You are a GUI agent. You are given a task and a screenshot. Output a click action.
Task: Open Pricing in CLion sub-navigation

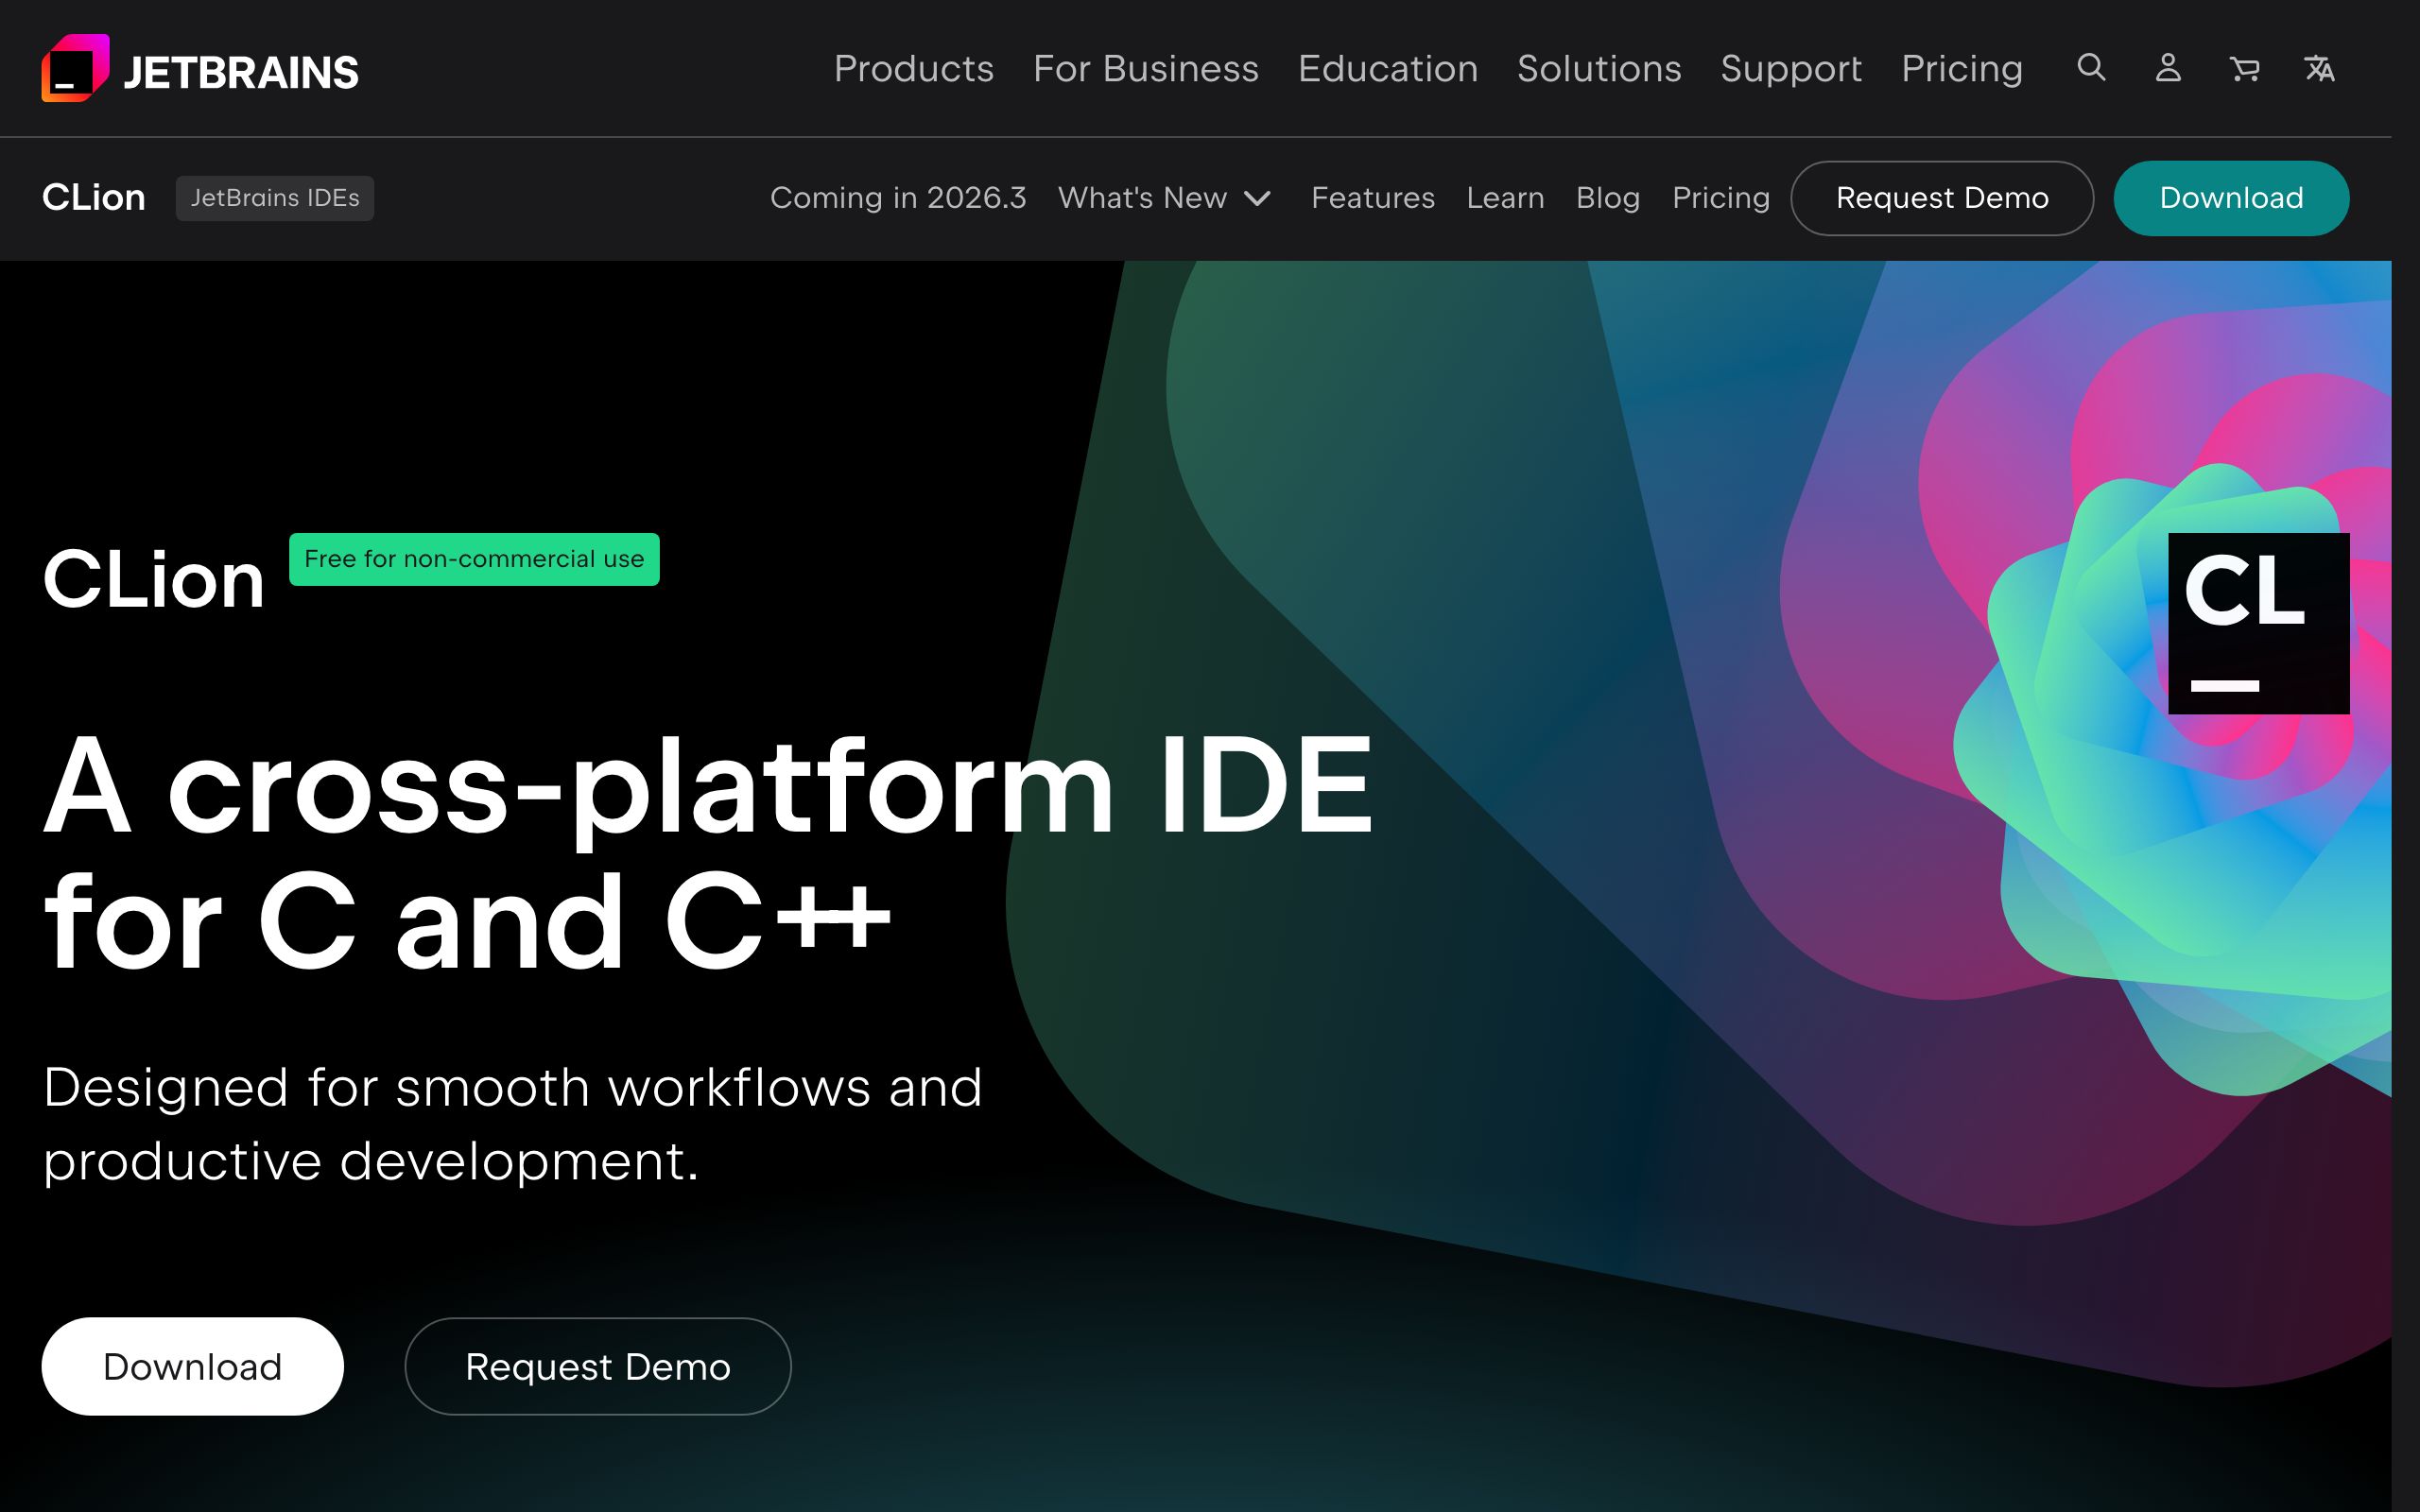pos(1721,198)
